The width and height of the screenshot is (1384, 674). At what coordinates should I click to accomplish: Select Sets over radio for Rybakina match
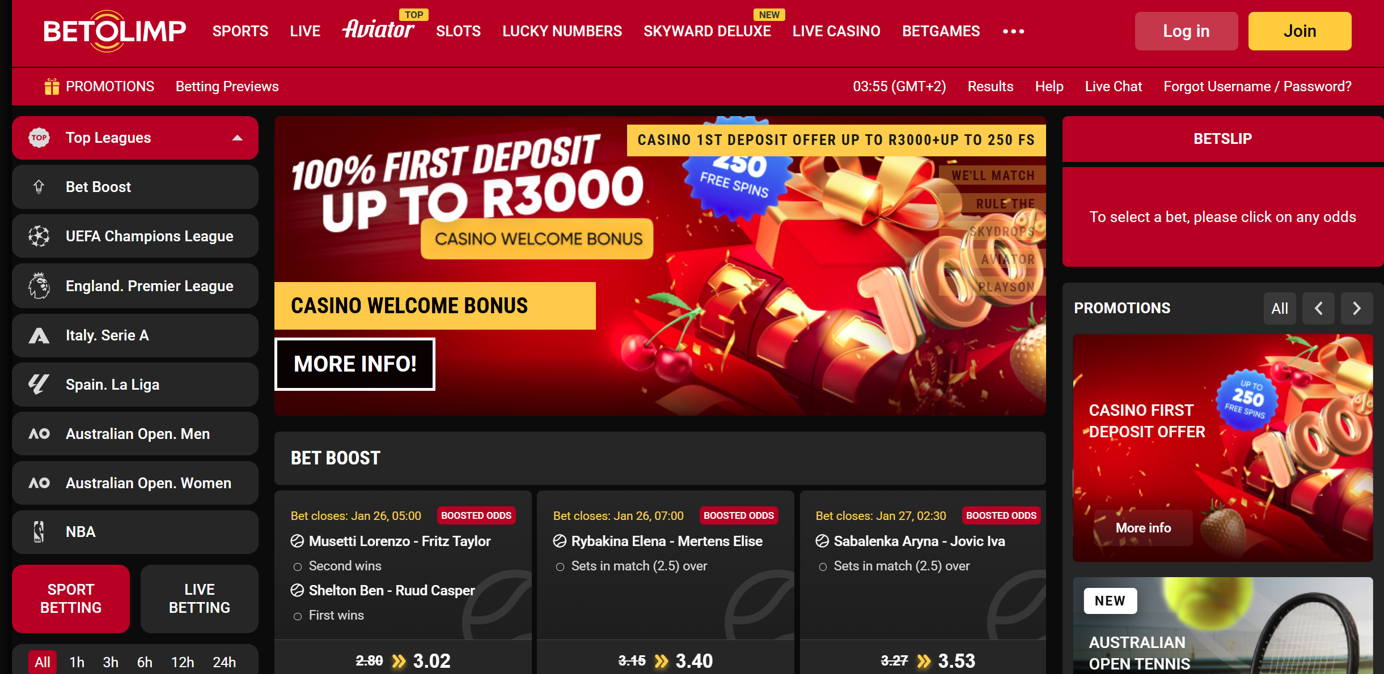coord(560,567)
